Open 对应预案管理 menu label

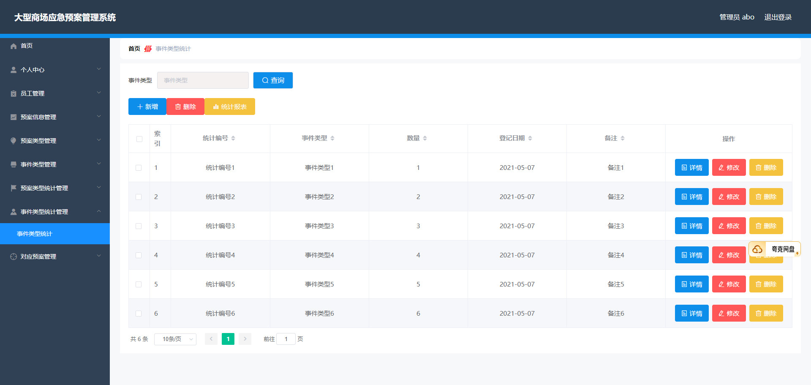38,257
